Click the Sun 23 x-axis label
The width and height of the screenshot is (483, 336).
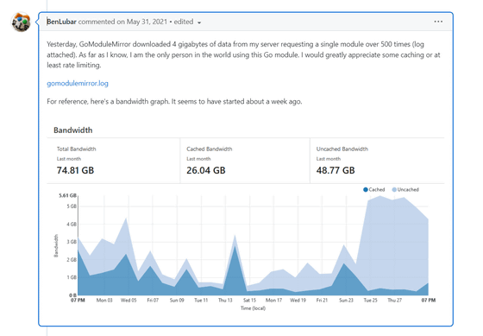pyautogui.click(x=346, y=301)
